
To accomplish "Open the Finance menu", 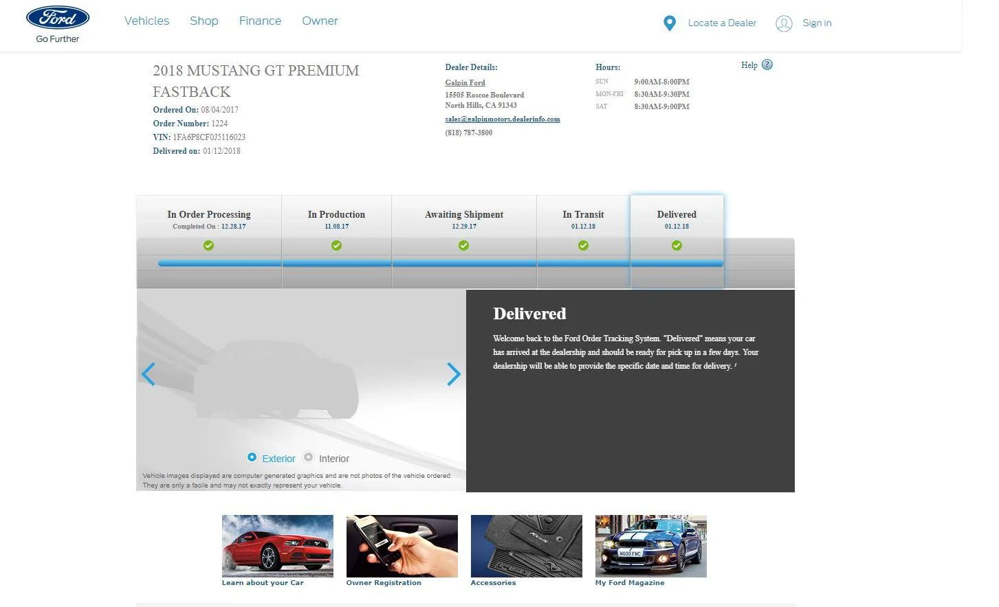I will pos(260,21).
